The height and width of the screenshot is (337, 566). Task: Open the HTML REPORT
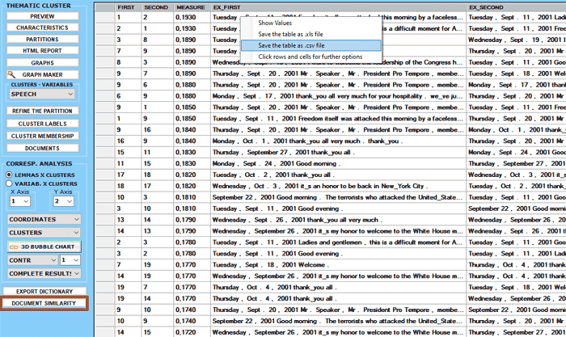pos(43,51)
